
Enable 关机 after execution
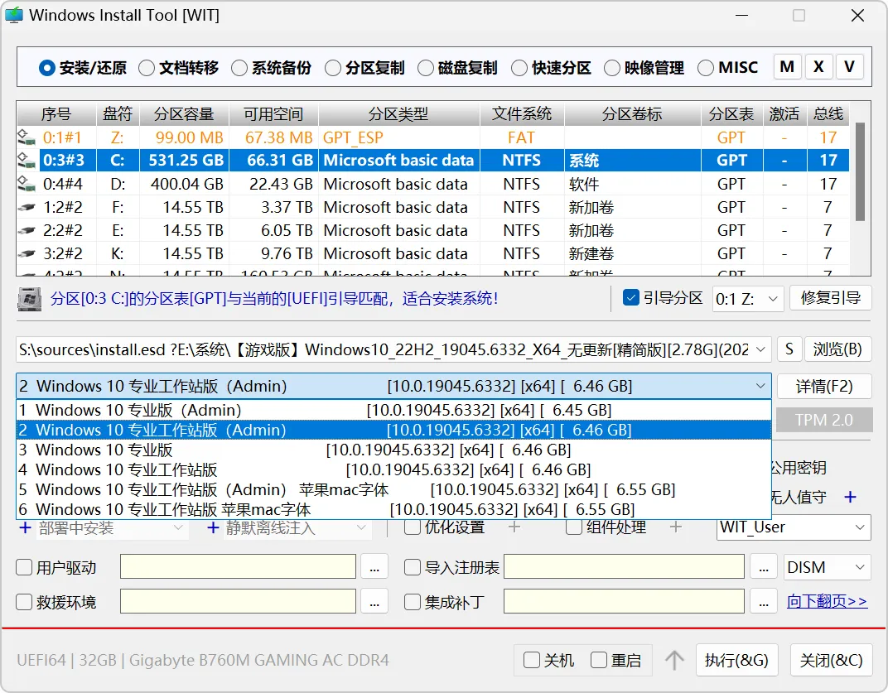[532, 660]
